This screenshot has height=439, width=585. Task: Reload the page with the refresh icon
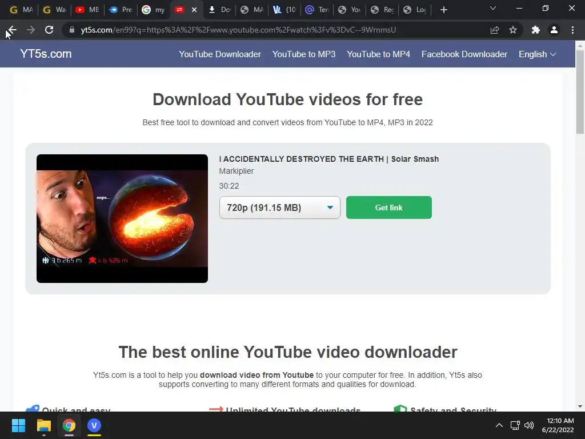click(49, 30)
